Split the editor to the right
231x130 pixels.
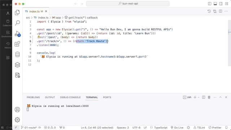pyautogui.click(x=221, y=11)
